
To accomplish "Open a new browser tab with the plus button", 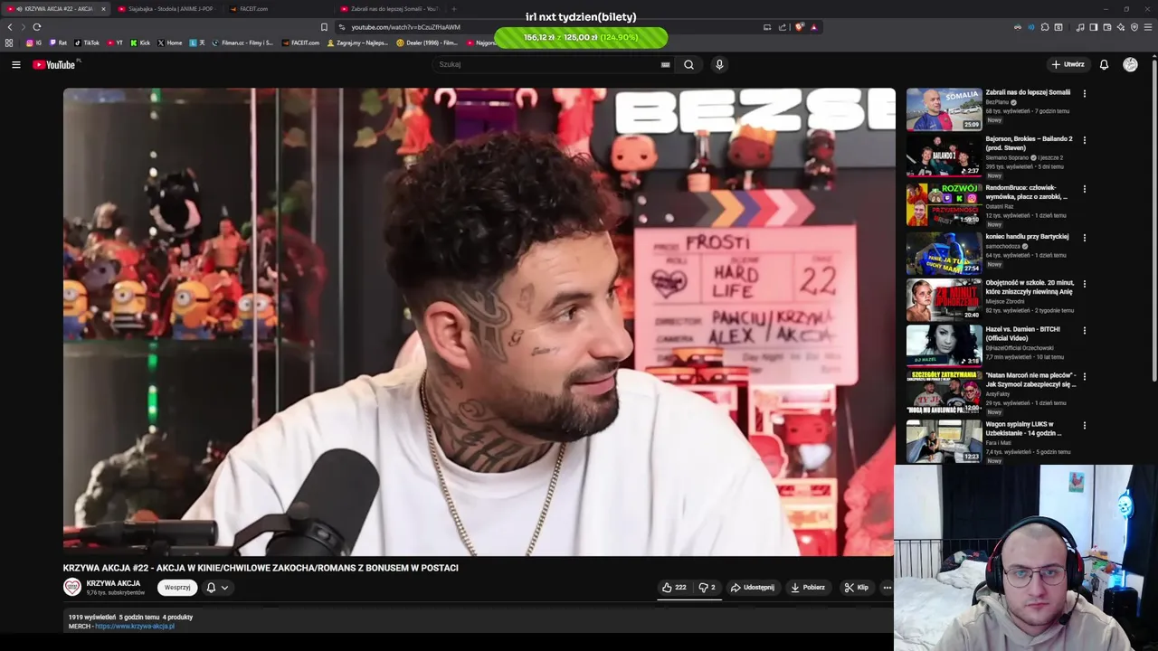I will [x=454, y=9].
